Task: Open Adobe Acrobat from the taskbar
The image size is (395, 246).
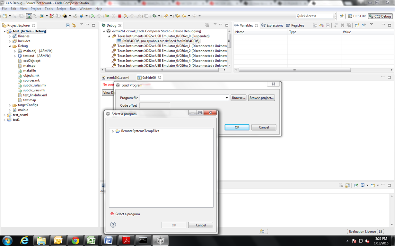Action: [126, 241]
